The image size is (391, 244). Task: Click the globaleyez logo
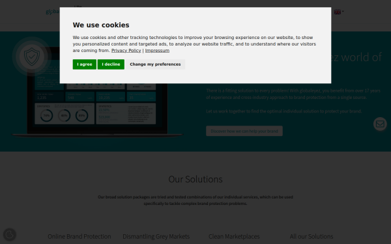coord(53,12)
